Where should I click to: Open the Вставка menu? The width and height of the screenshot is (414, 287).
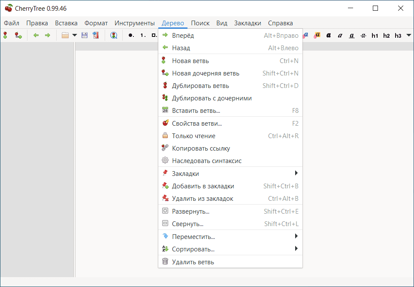pyautogui.click(x=66, y=23)
